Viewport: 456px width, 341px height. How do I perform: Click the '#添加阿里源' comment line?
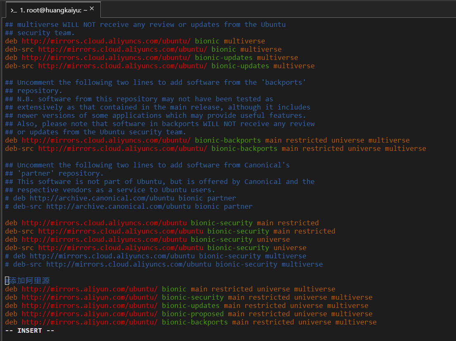coord(27,281)
